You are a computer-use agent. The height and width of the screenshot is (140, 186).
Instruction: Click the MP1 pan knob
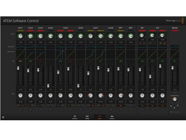point(121,96)
